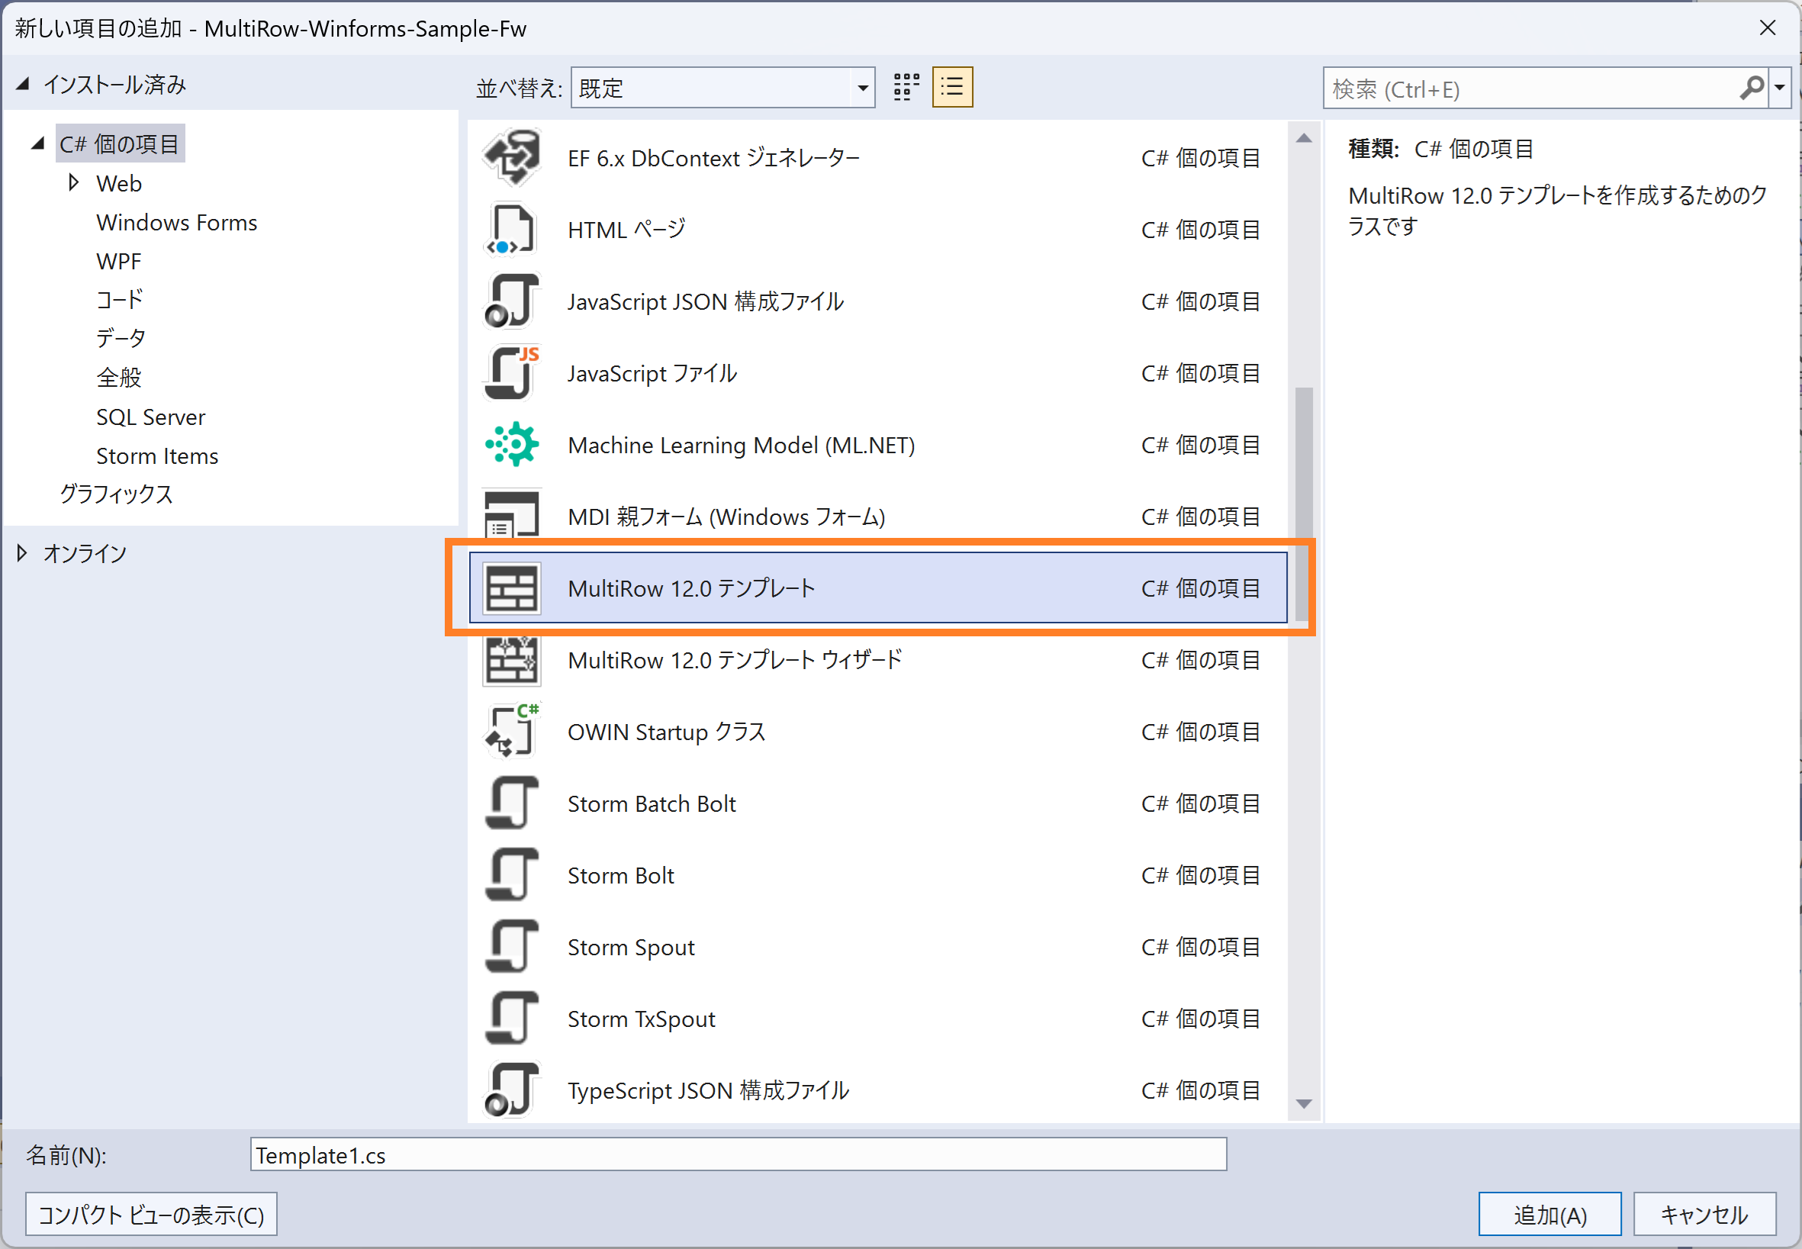Click the search magnifier icon
The image size is (1802, 1249).
[1752, 88]
